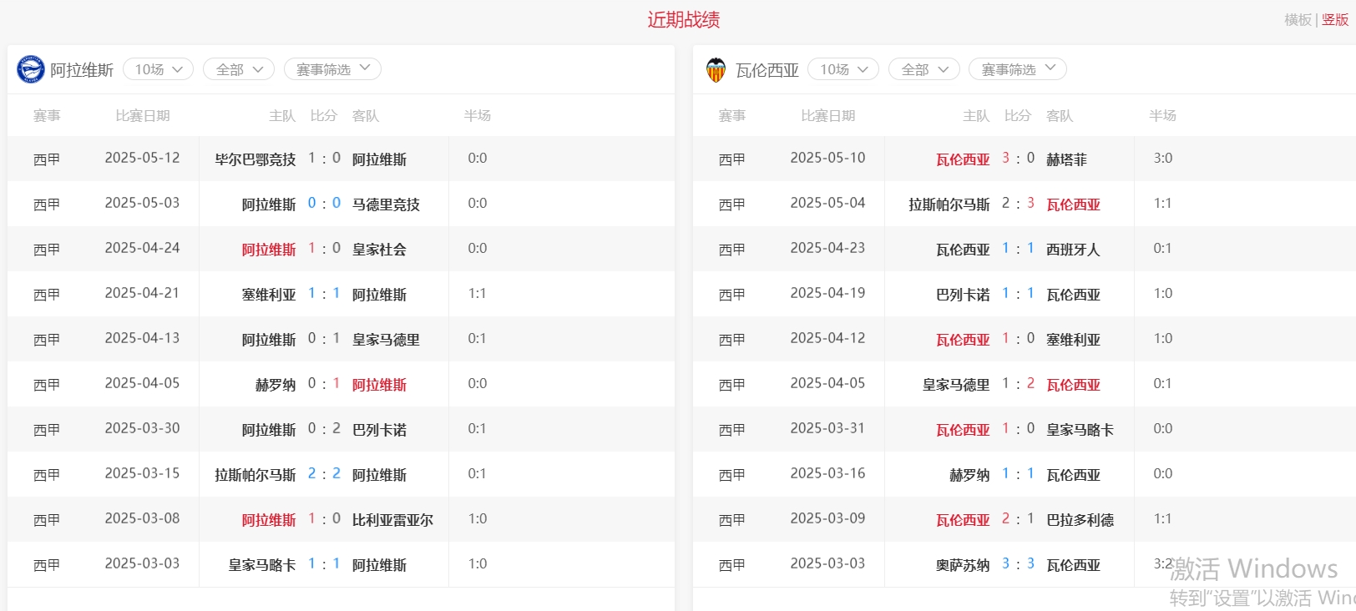
Task: Click the Alavés team crest icon
Action: [31, 69]
